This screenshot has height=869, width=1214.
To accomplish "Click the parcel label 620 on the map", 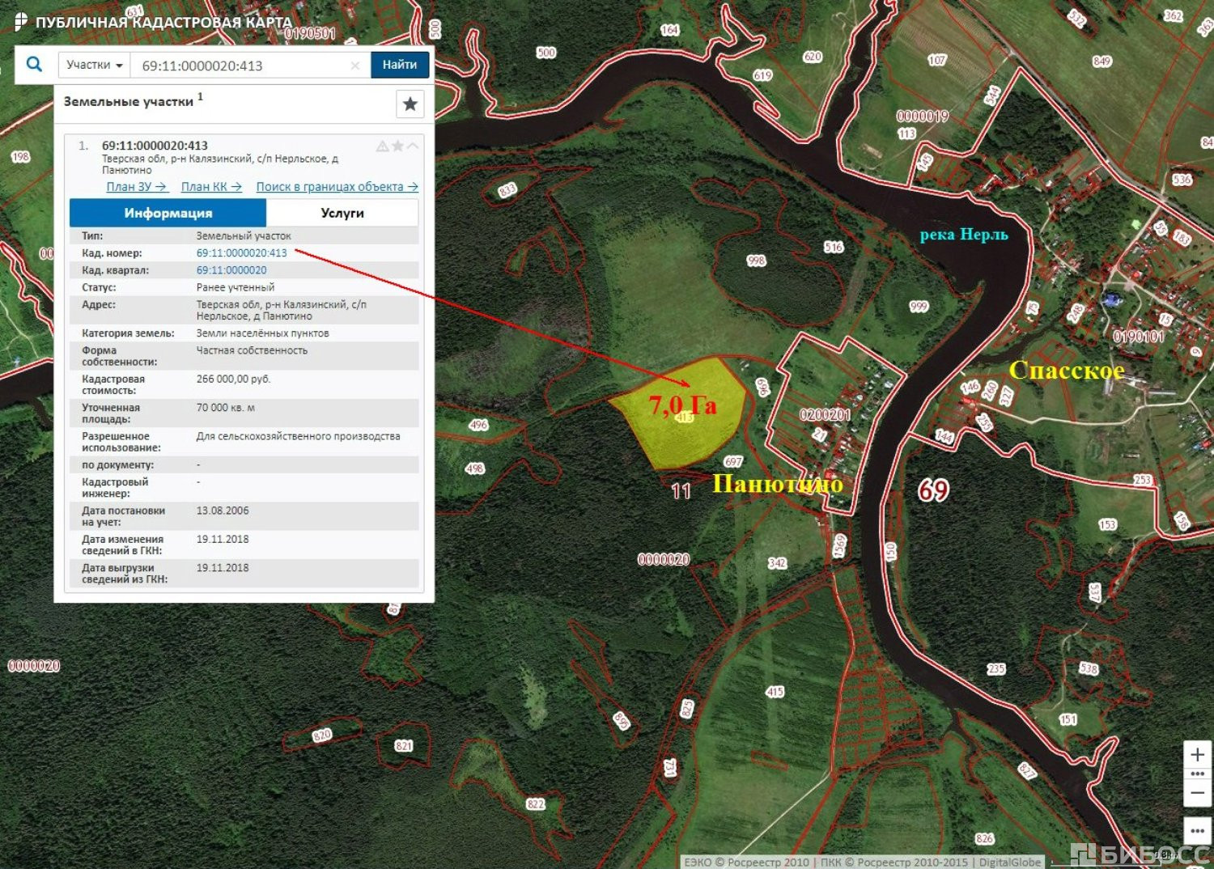I will coord(813,57).
